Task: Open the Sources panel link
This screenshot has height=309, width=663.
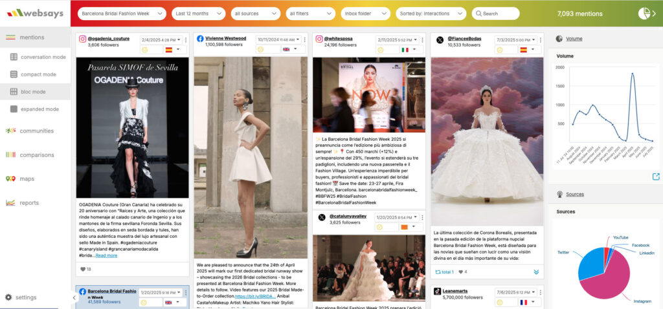Action: click(575, 194)
